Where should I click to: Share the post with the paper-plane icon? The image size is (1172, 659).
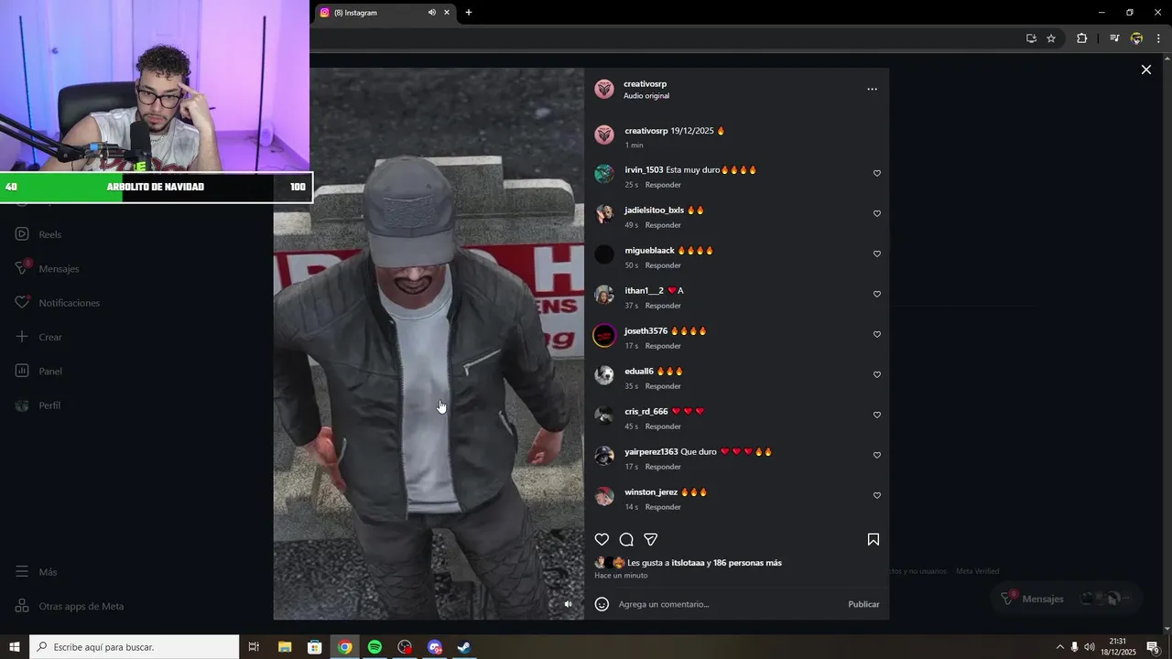click(651, 540)
